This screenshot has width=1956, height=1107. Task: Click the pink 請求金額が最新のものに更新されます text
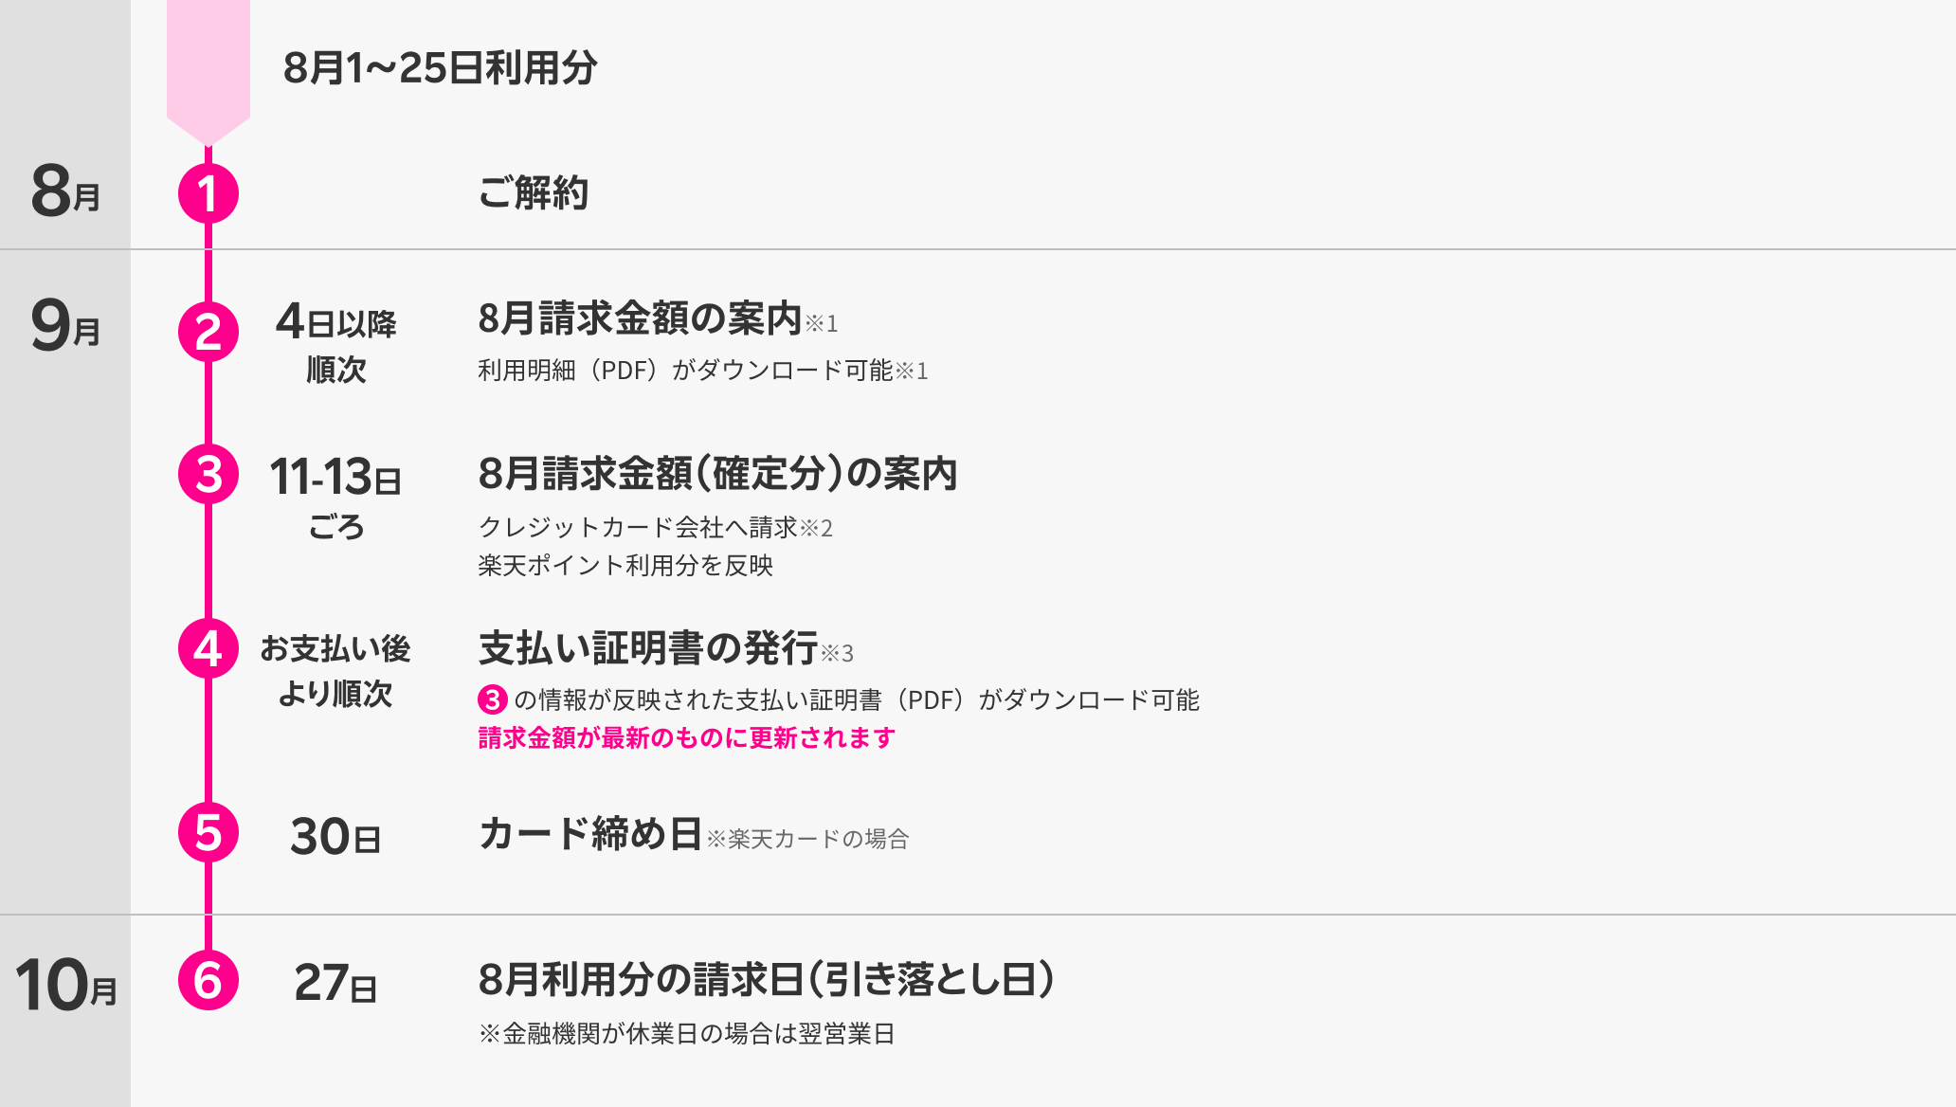[x=686, y=738]
